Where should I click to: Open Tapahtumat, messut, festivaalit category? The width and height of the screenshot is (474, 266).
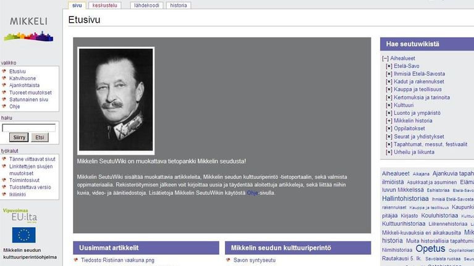431,144
